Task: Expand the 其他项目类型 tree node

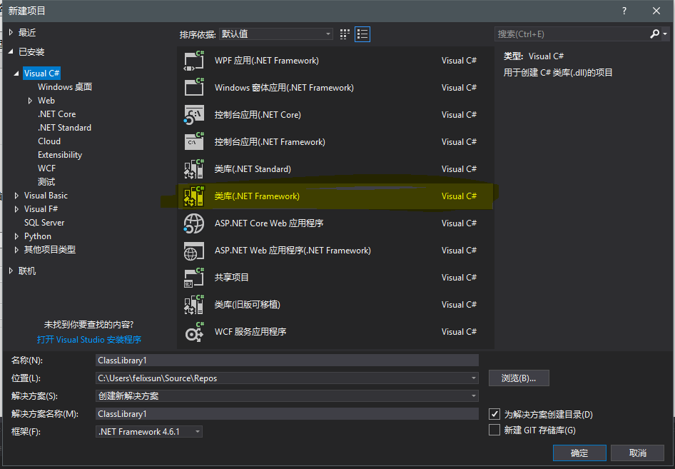Action: pos(17,250)
